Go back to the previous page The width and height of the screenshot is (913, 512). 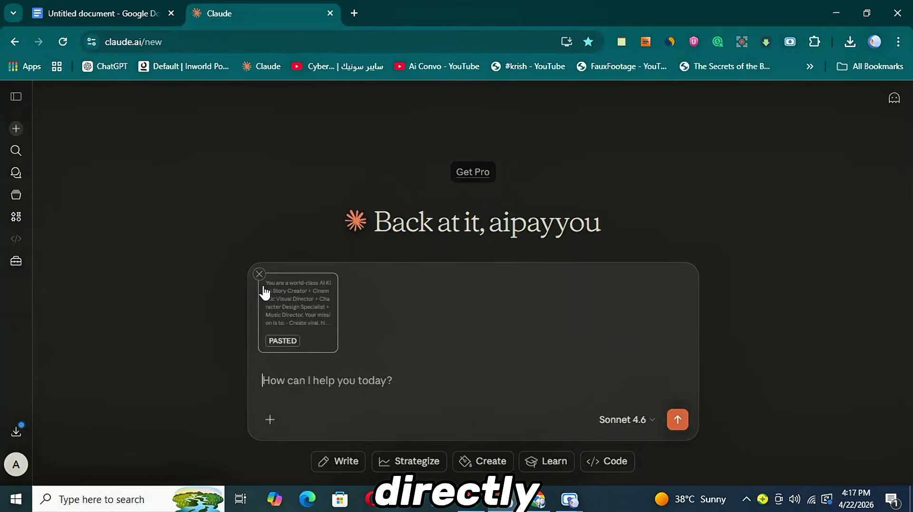coord(15,42)
